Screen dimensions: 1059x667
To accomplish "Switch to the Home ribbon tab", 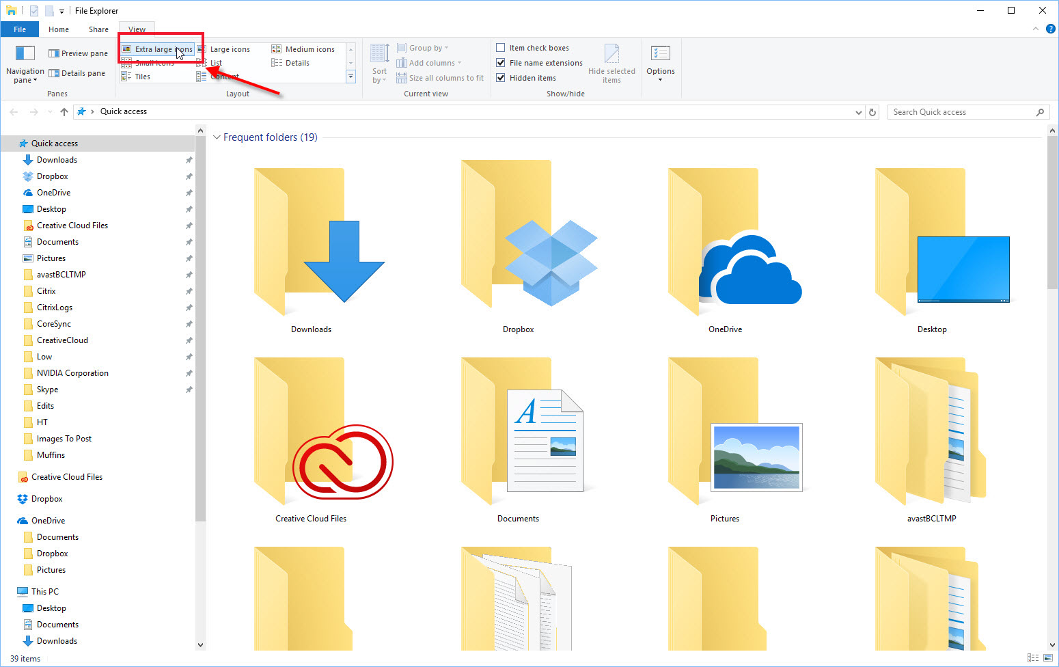I will [58, 29].
